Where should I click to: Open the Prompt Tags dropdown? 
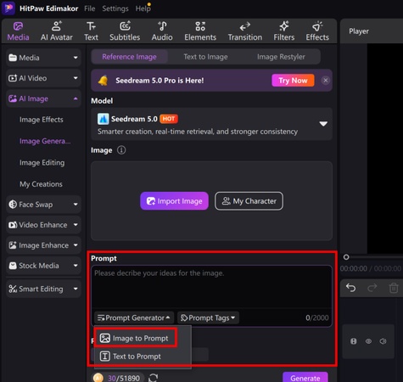[208, 317]
